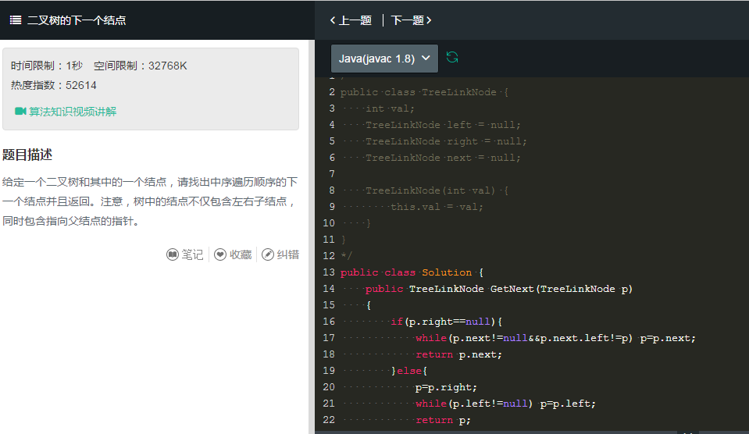Click the 笔记 notebook icon
Screen dimensions: 749x434
(173, 254)
